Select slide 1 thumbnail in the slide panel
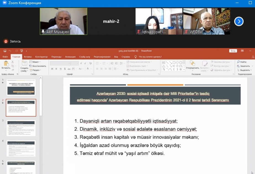The image size is (255, 174). pyautogui.click(x=21, y=88)
